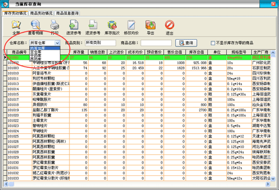
Task: Select 西药库 in dropdown list
Action: click(45, 59)
